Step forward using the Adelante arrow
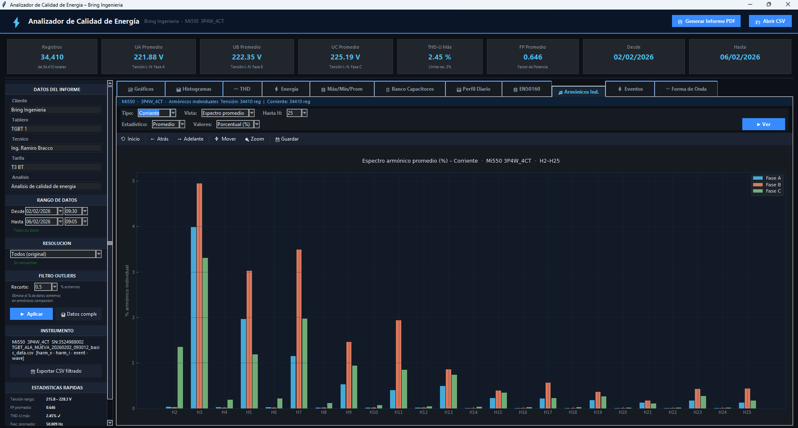The image size is (798, 428). click(x=190, y=139)
